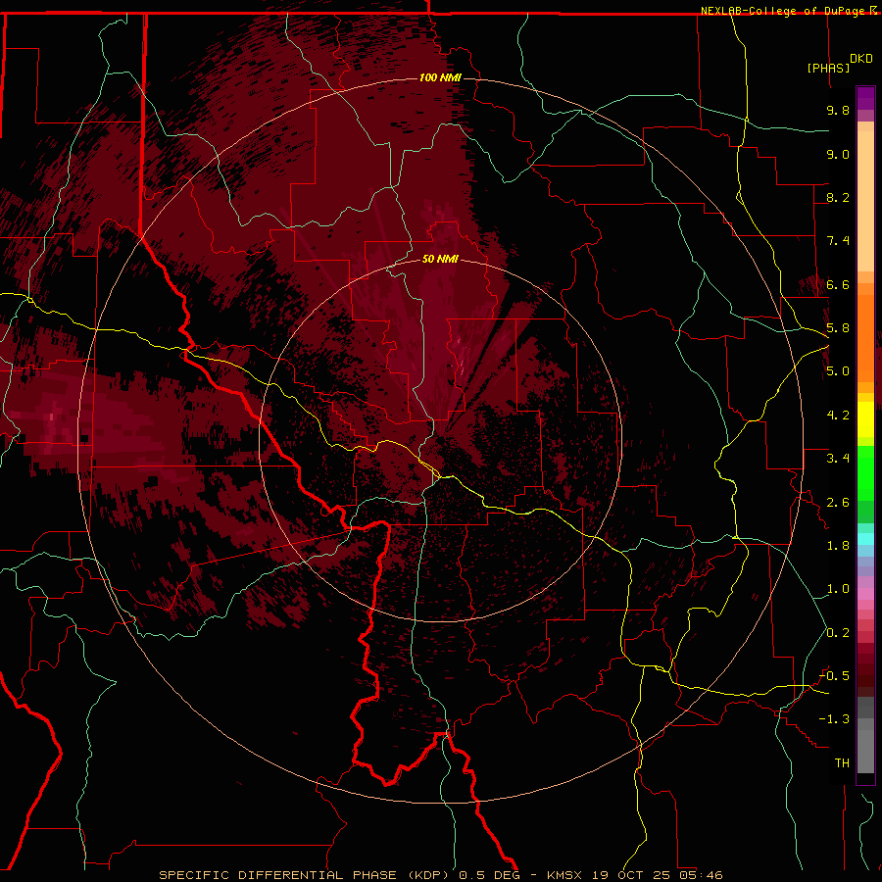Click the 7.4 value on the color scale
Viewport: 882px width, 882px height.
(x=838, y=241)
